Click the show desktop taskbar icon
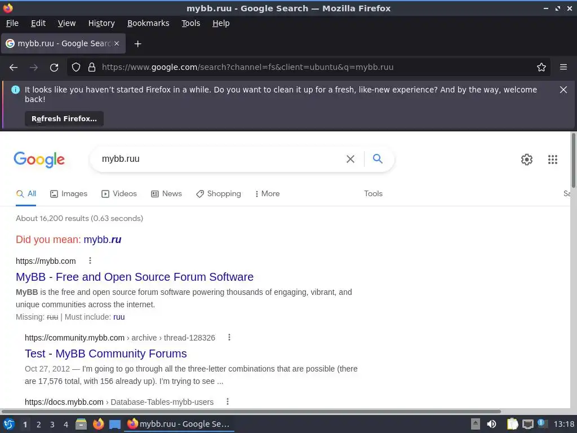 pos(115,425)
